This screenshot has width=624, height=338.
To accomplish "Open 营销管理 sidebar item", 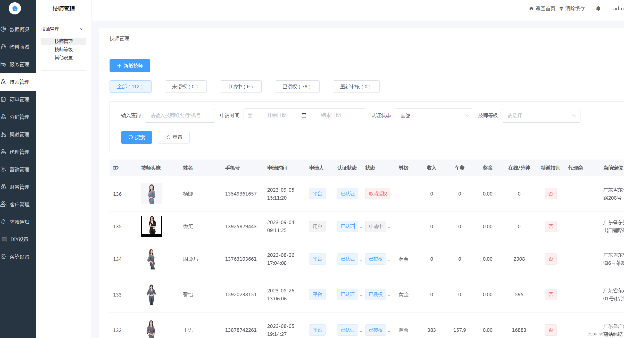I will (x=18, y=170).
